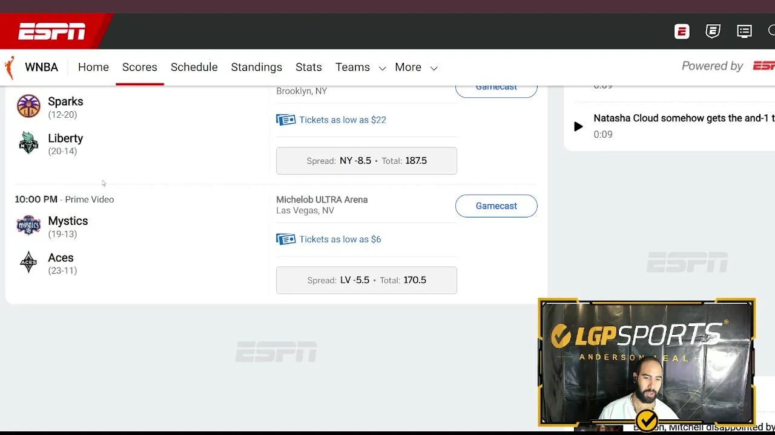Open the Aces team name link
The height and width of the screenshot is (435, 775).
point(61,258)
